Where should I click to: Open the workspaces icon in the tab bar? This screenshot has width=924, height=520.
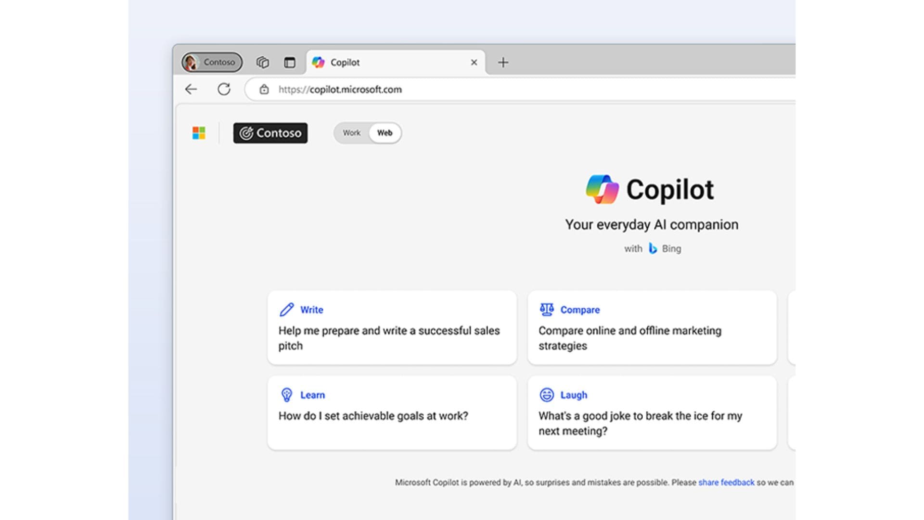pos(263,62)
